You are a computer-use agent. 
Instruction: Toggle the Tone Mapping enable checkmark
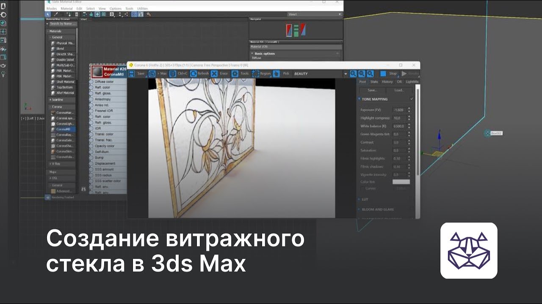[412, 99]
